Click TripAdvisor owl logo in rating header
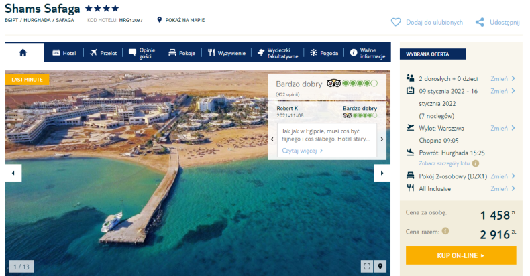 coord(333,83)
